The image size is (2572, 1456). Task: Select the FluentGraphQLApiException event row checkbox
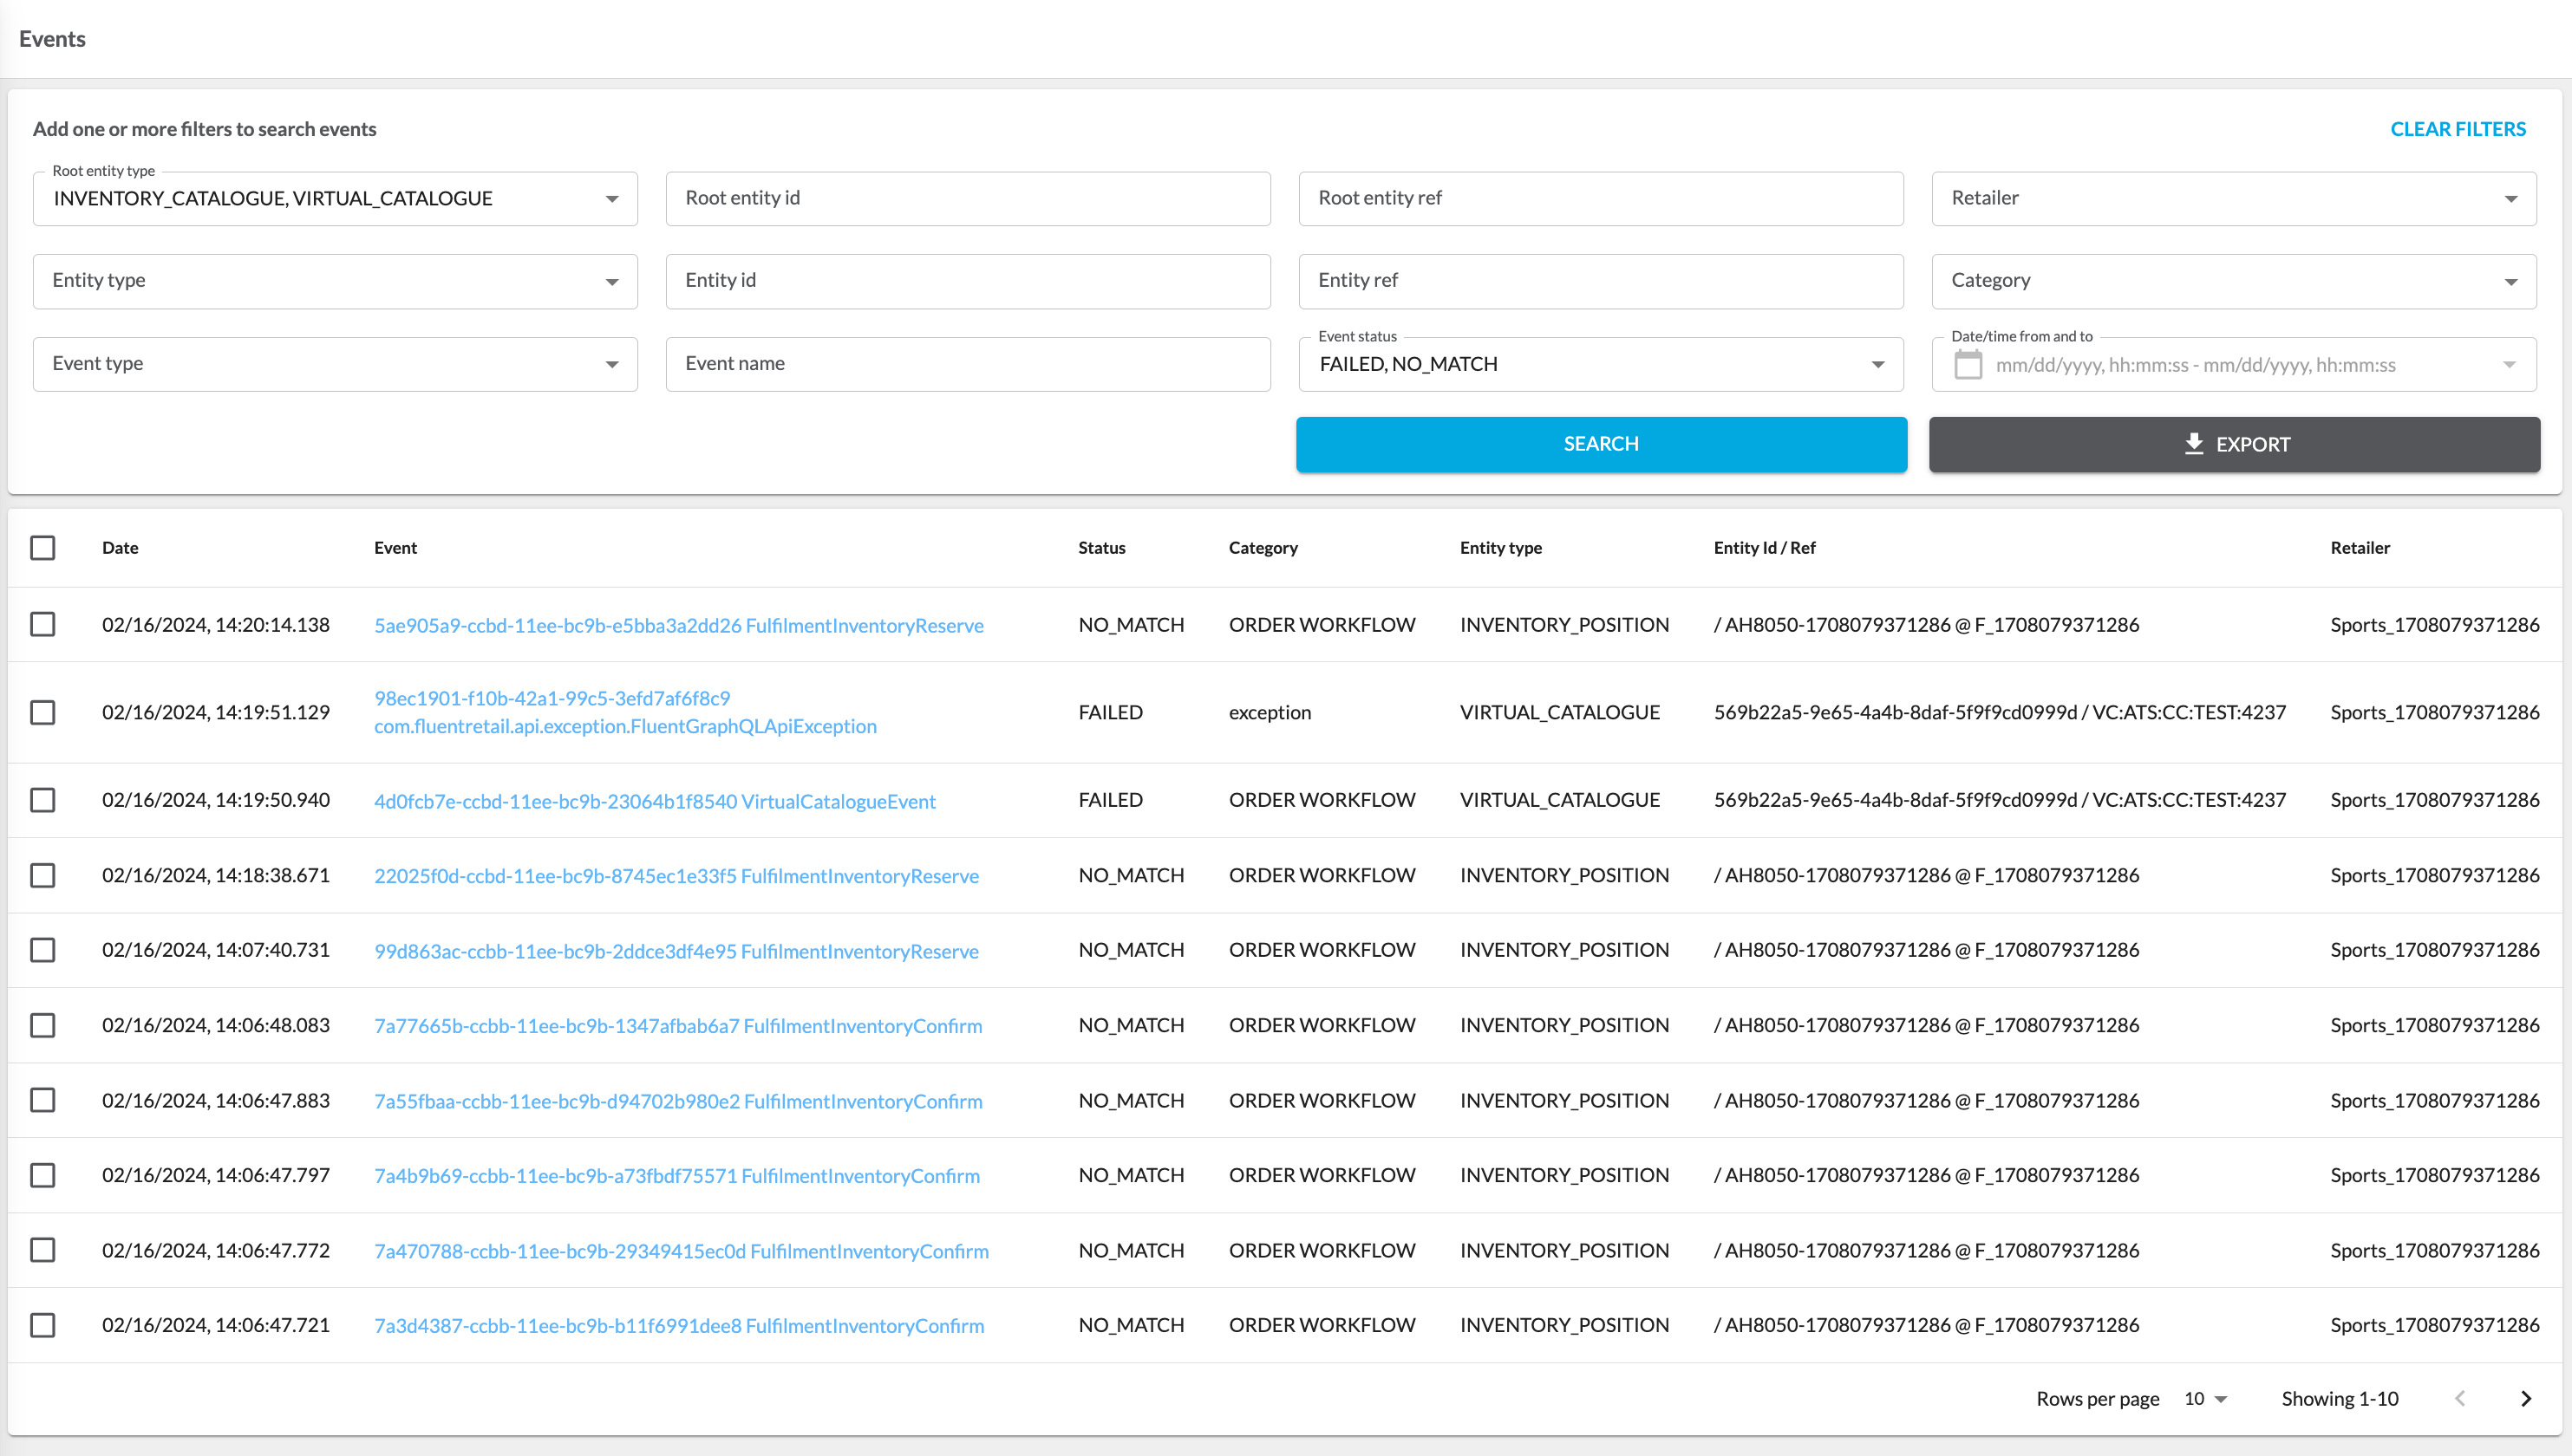click(x=43, y=712)
